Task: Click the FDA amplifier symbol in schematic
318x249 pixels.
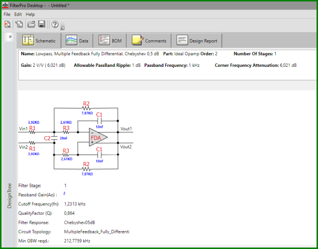Action: (98, 137)
